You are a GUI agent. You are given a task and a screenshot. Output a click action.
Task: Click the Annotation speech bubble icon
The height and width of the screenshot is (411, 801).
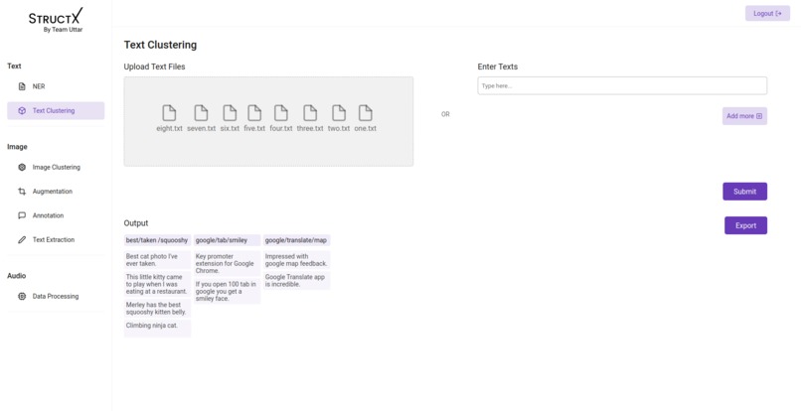pos(22,215)
